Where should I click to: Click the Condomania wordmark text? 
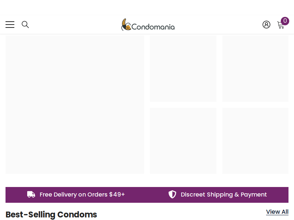click(x=153, y=27)
